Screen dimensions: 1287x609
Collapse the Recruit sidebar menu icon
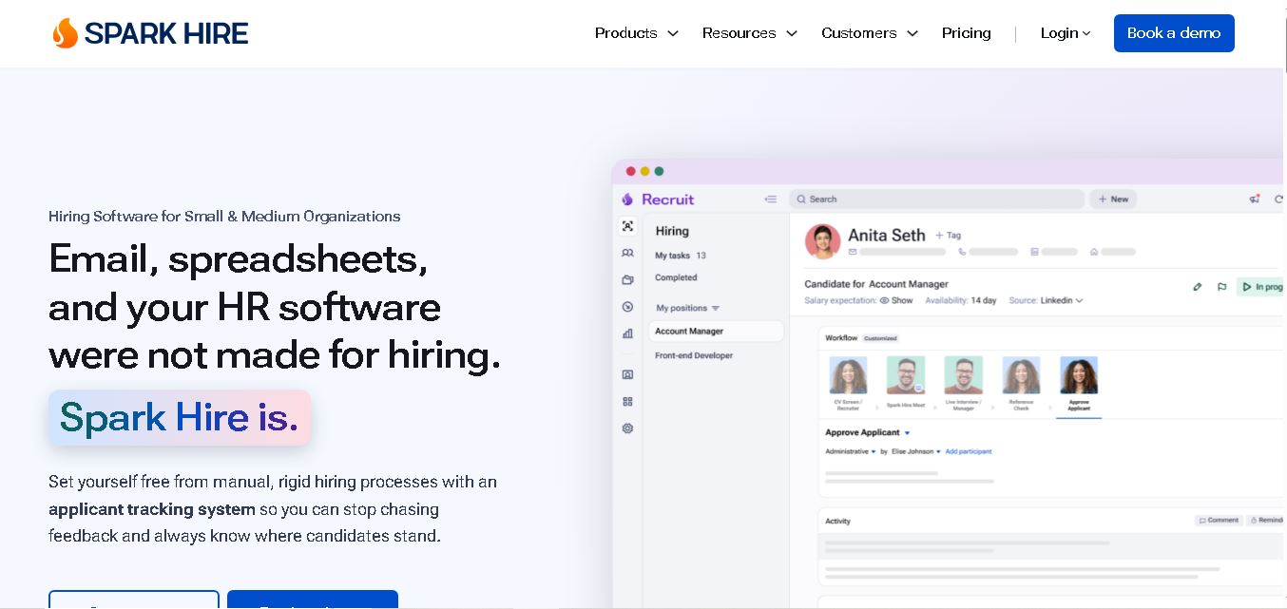(x=771, y=200)
